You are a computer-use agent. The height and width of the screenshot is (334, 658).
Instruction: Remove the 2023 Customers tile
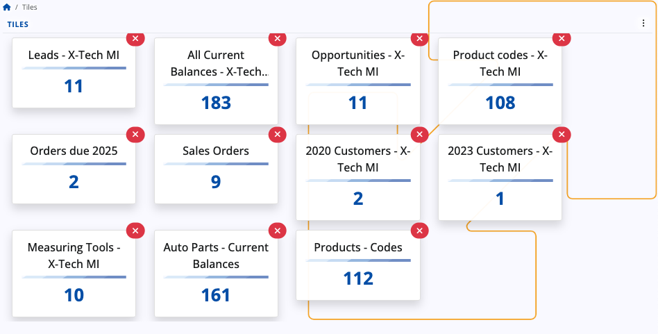pos(561,134)
